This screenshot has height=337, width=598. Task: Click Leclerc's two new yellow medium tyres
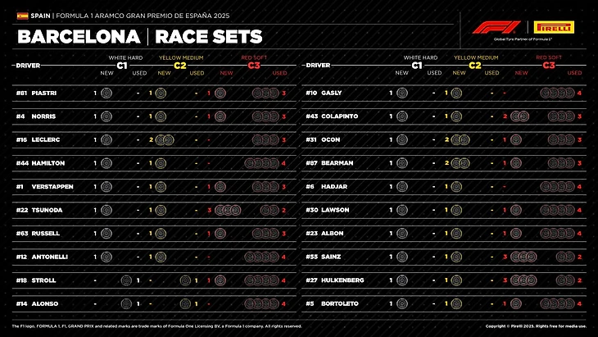pos(164,140)
